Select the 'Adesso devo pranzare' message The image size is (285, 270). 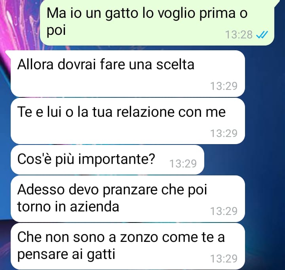tap(128, 199)
